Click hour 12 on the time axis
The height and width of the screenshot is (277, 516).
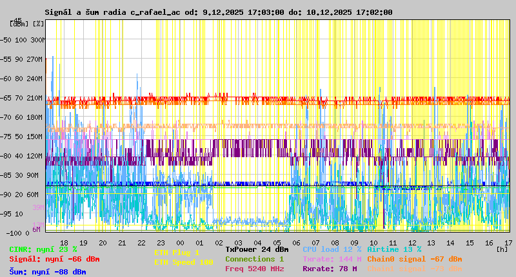tap(412, 242)
